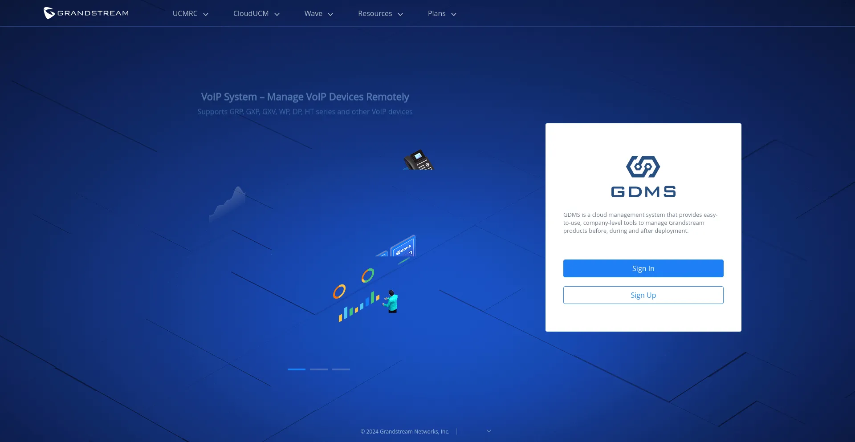The image size is (855, 442).
Task: Click the green donut chart graphic
Action: pos(368,276)
